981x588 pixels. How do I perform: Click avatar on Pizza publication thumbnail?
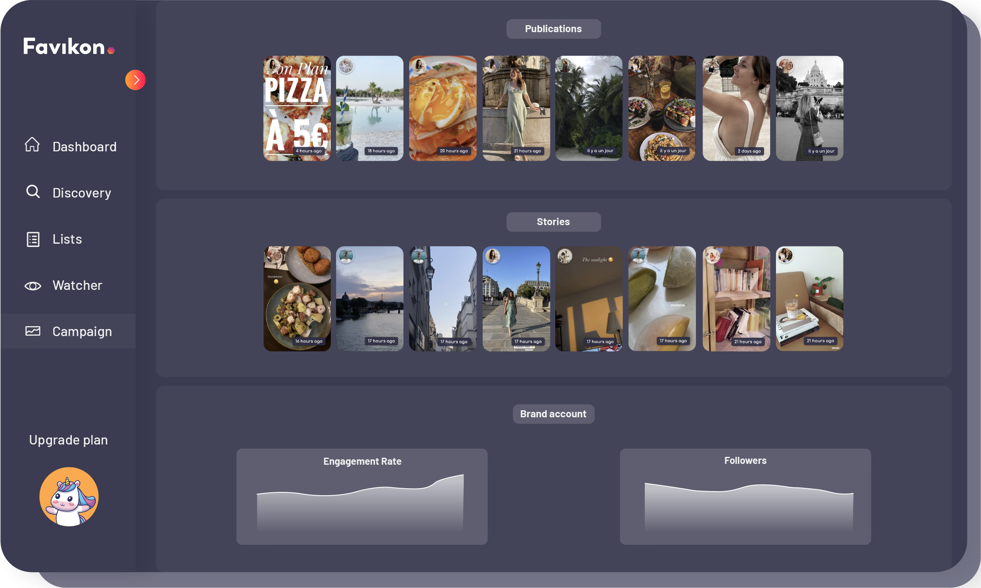click(273, 66)
